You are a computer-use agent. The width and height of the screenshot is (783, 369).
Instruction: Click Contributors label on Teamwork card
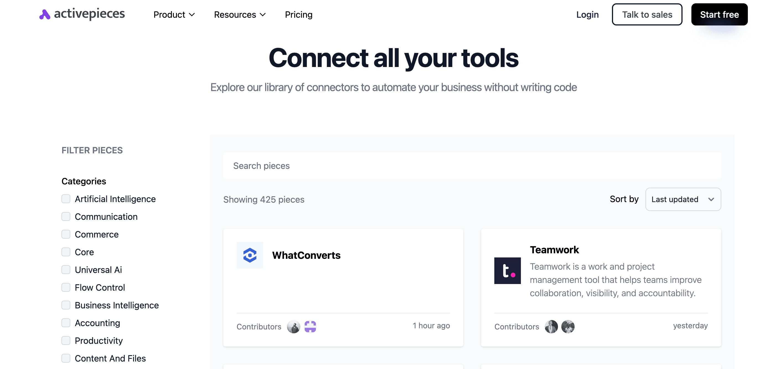[517, 327]
